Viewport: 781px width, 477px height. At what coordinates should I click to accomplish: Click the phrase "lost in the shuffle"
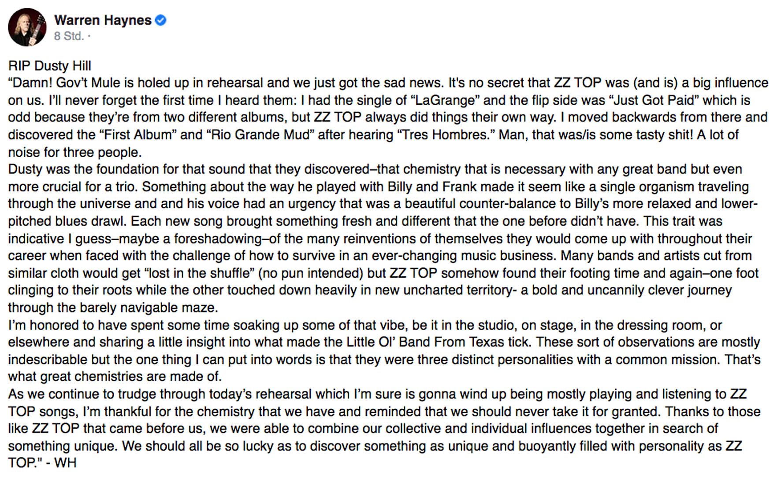point(200,273)
